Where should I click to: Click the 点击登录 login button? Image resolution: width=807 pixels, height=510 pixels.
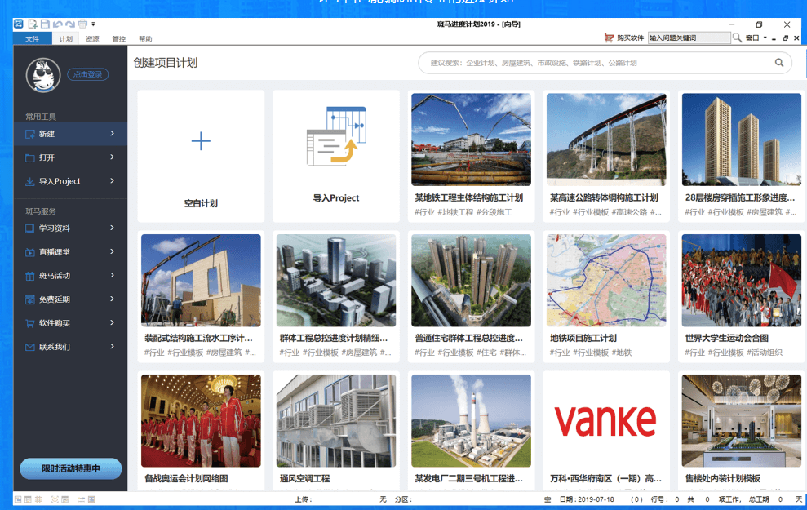click(x=88, y=74)
